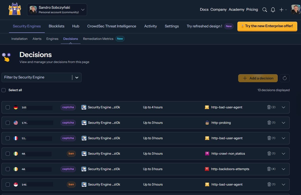Image resolution: width=301 pixels, height=195 pixels.
Task: Click the http-crawl-non_statics scenario icon
Action: point(207,154)
